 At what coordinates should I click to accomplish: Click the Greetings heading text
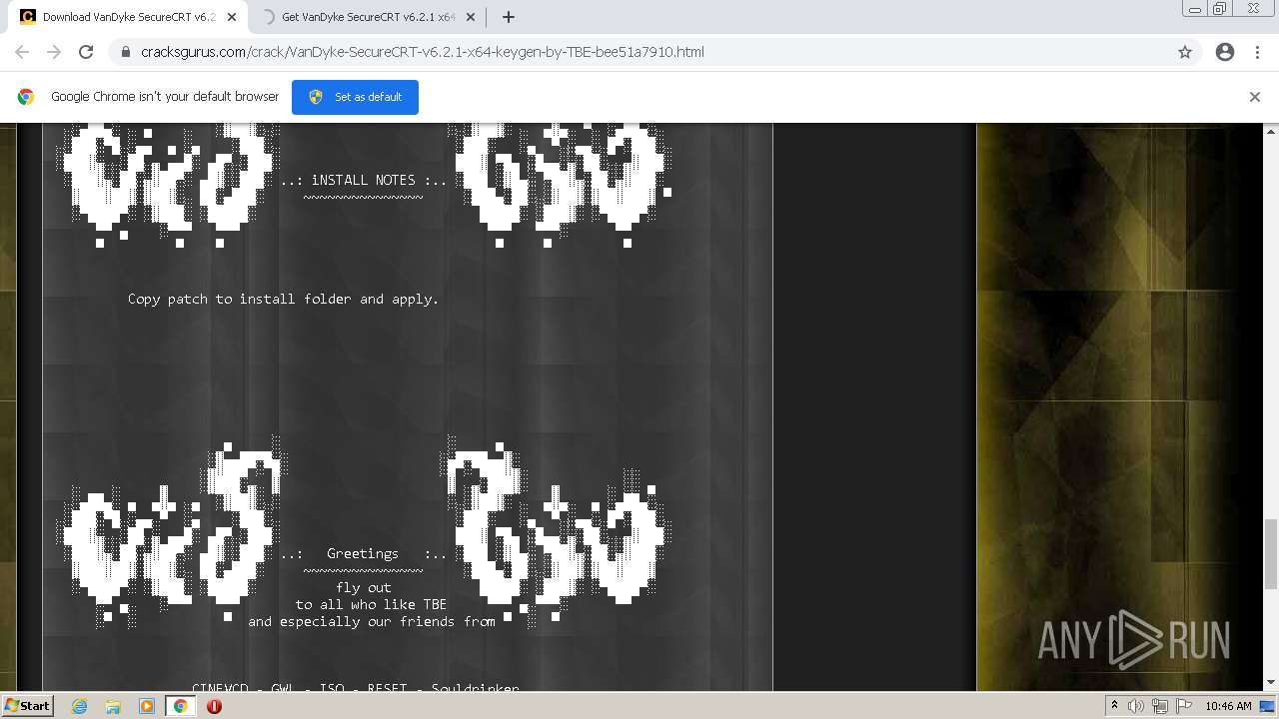tap(363, 553)
